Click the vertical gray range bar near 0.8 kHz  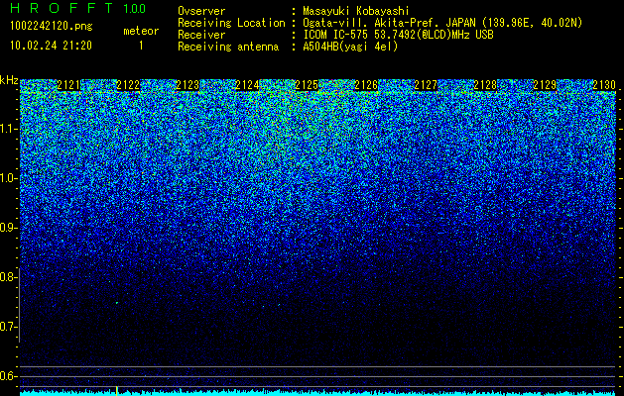19,305
